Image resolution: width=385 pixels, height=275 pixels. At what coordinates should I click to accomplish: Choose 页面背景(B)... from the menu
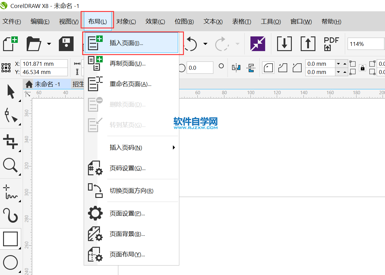(x=132, y=234)
